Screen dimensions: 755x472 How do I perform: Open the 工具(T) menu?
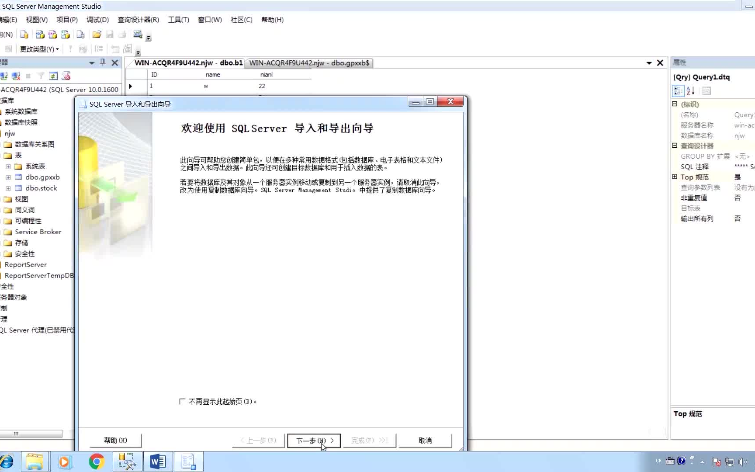(x=178, y=20)
